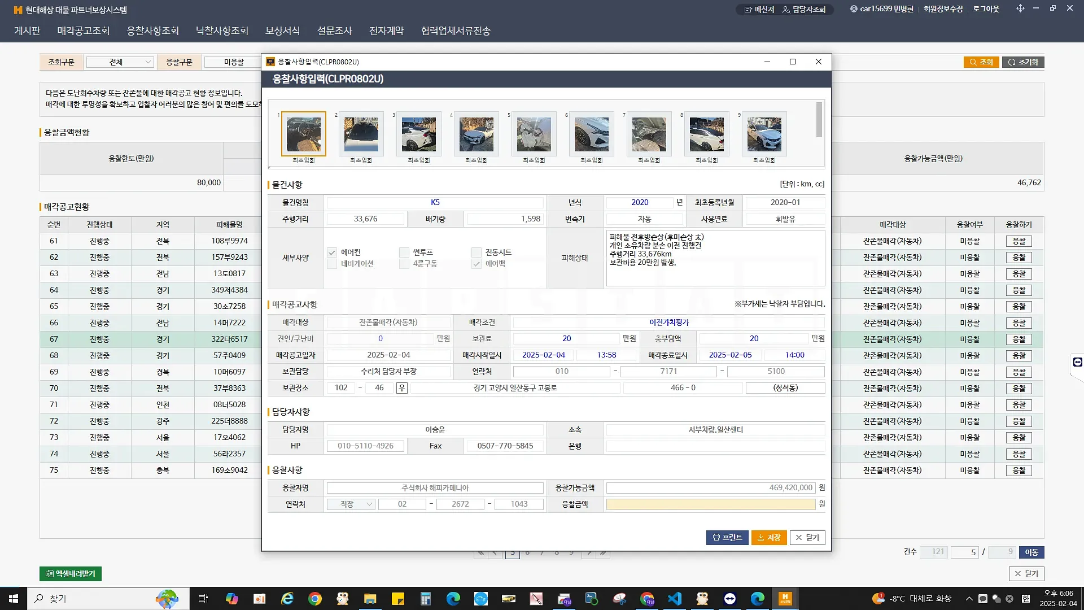Viewport: 1084px width, 610px height.
Task: Open the 보상서식 menu
Action: 283,30
